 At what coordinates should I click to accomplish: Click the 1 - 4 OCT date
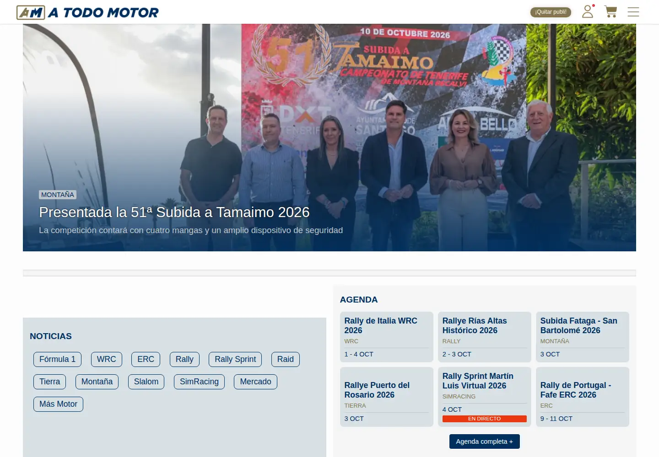359,354
